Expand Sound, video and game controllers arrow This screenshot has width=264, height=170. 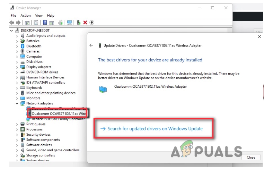click(17, 150)
